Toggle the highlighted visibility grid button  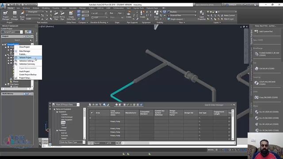(x=164, y=12)
